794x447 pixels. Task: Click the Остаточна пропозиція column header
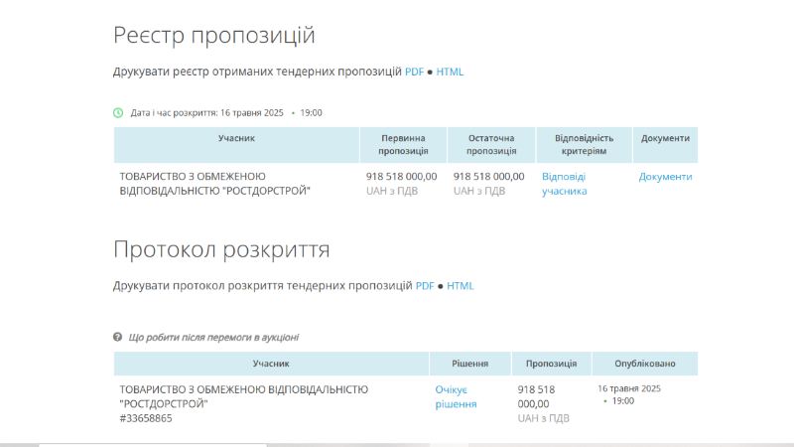(491, 144)
